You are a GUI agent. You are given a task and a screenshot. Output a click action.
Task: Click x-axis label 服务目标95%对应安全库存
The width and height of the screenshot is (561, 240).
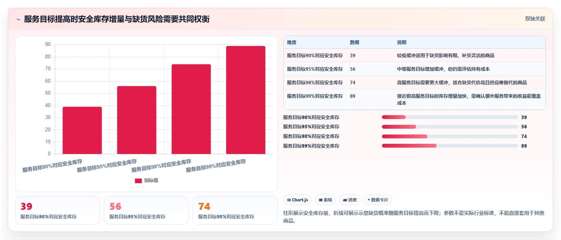(107, 165)
